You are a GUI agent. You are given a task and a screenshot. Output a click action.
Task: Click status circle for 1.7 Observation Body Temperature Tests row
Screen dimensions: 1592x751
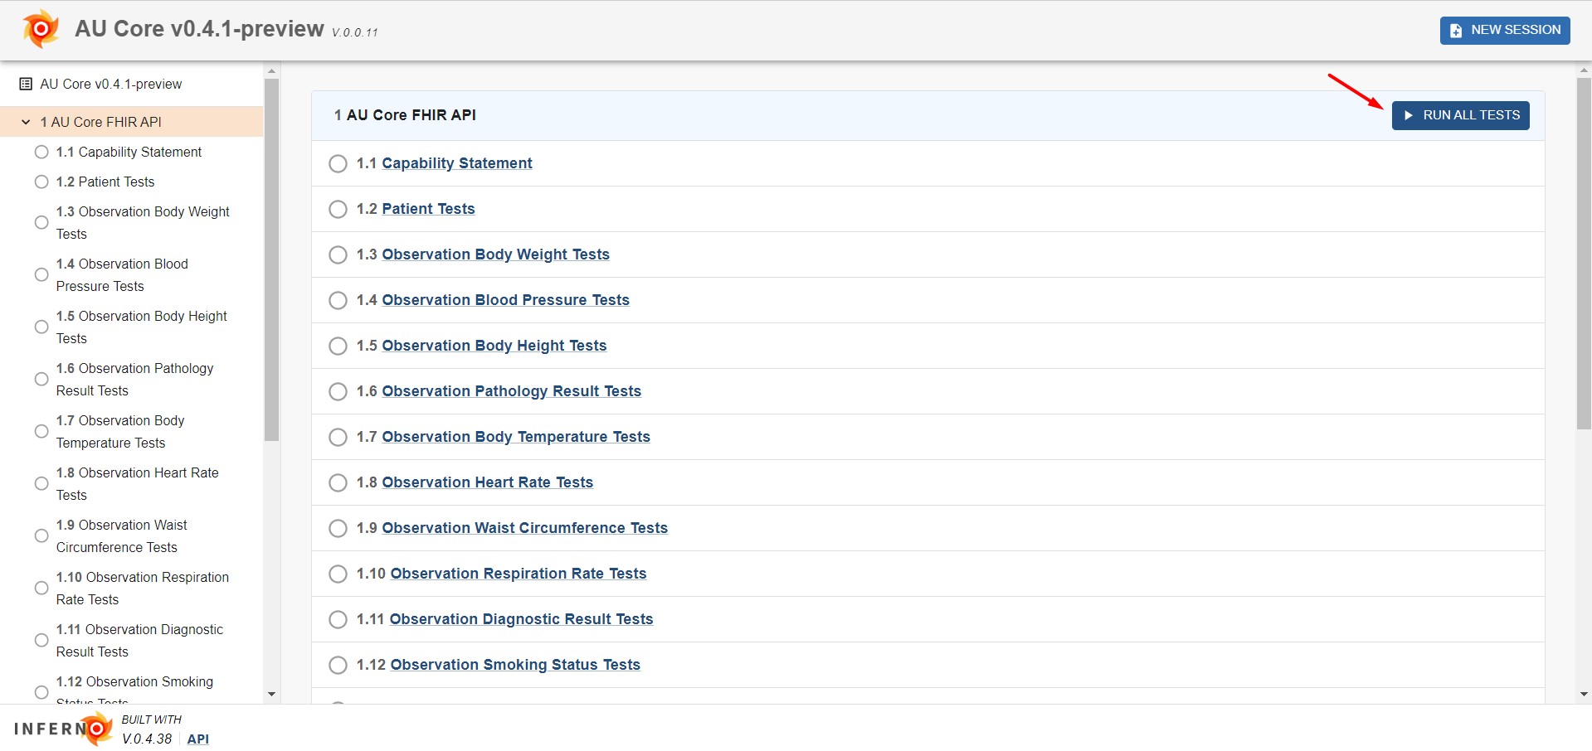click(x=338, y=437)
